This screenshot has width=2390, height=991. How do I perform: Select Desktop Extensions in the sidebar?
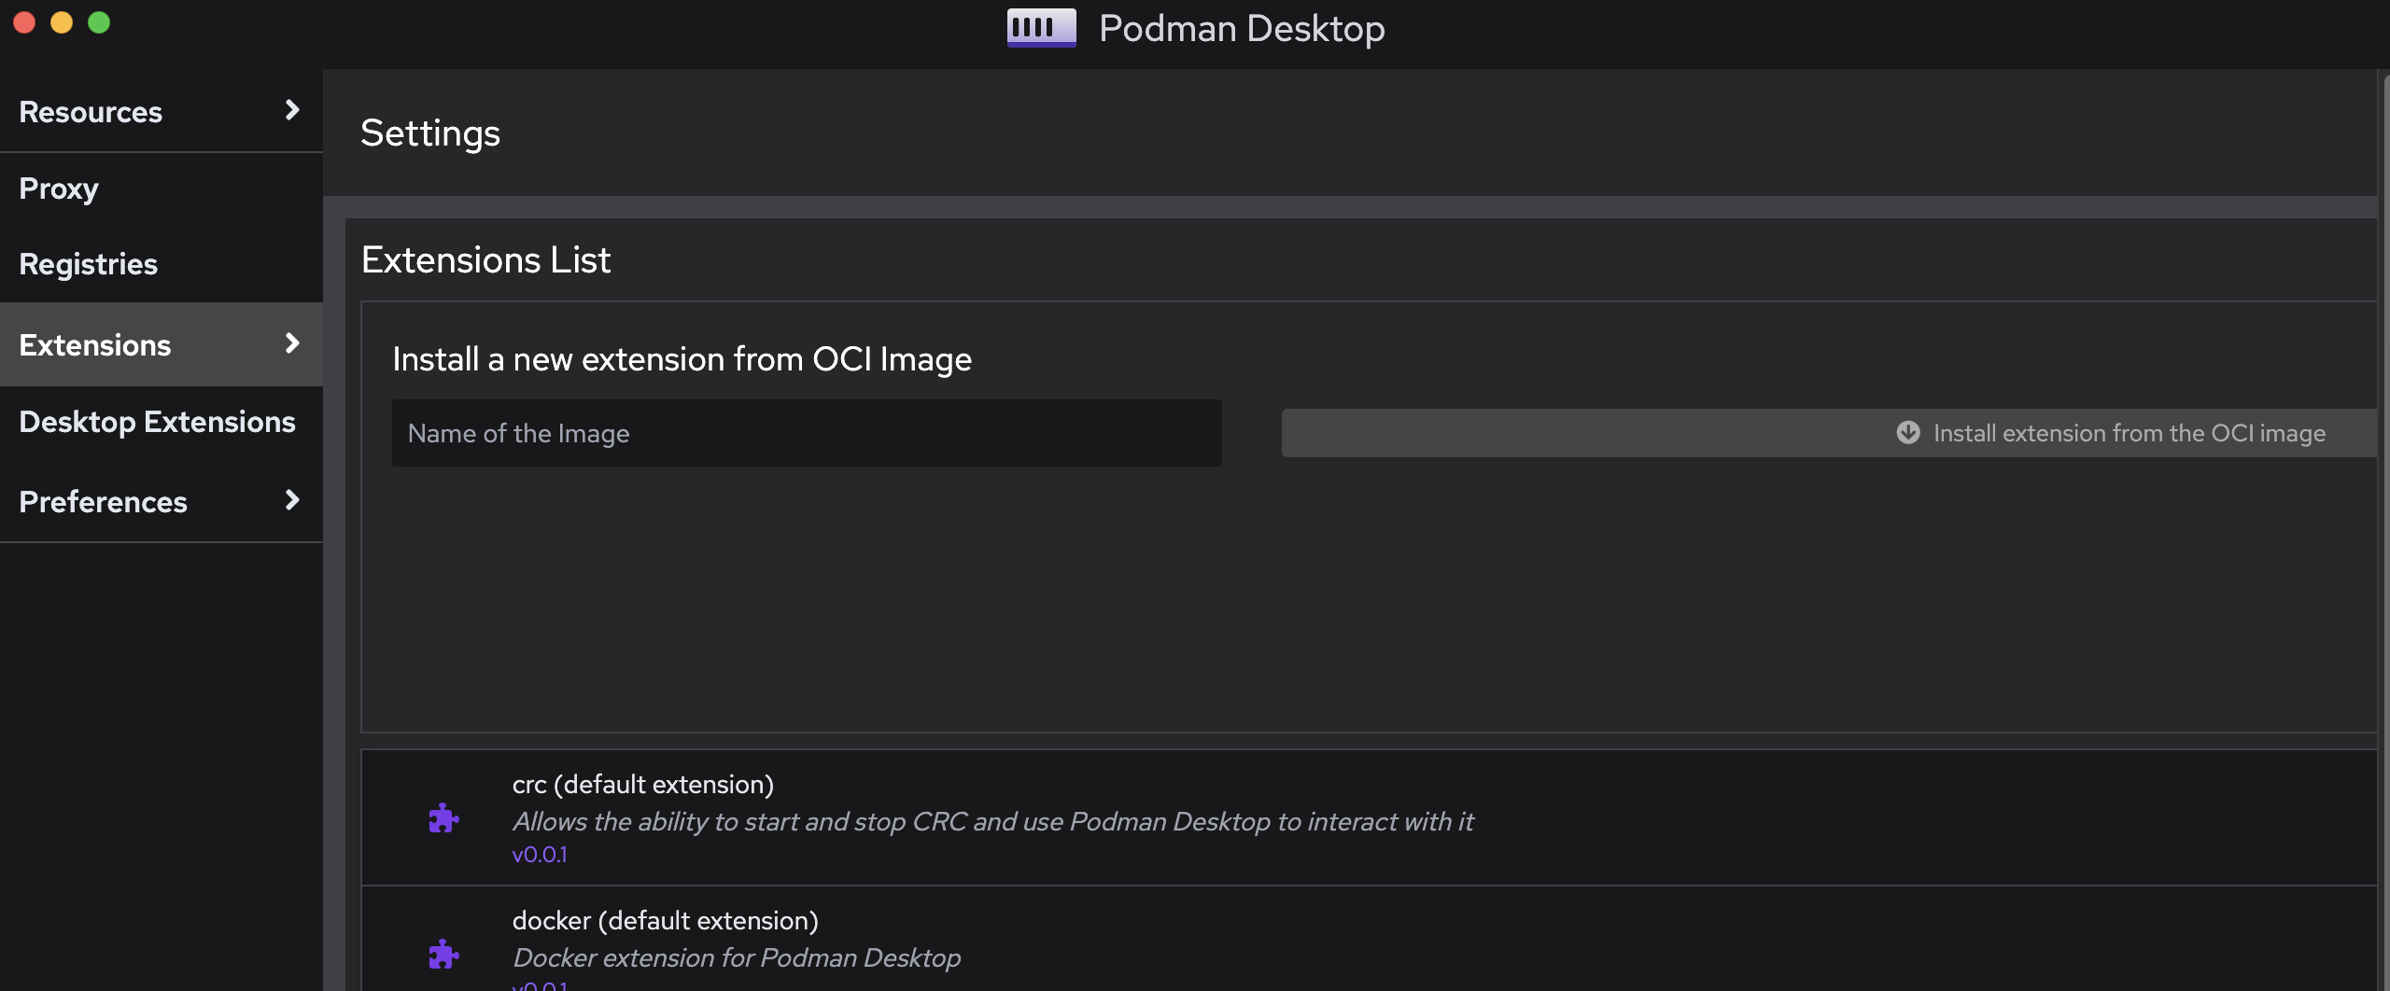pos(156,422)
